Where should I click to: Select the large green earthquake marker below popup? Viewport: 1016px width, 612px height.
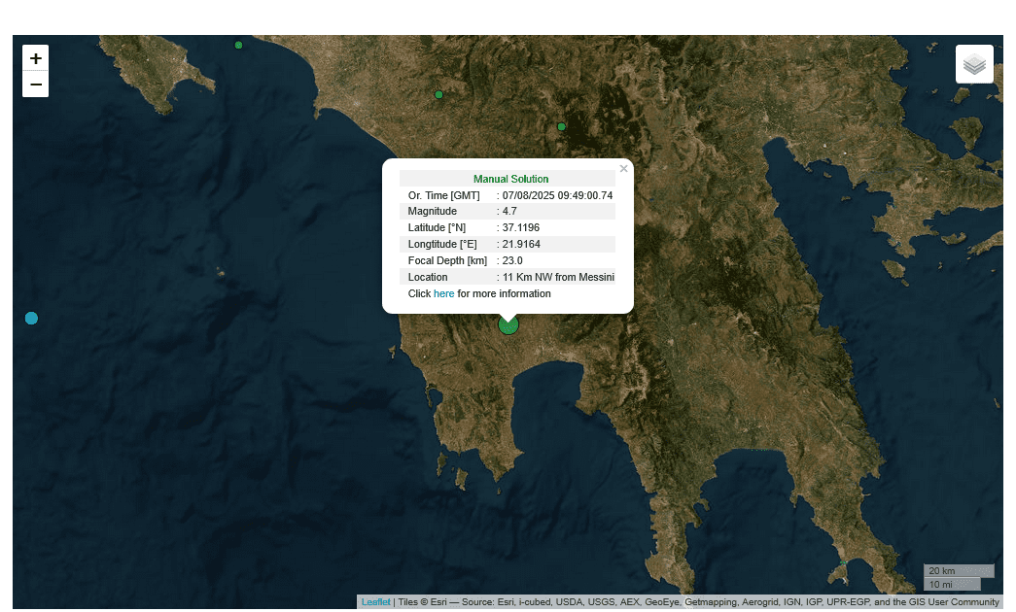[x=508, y=324]
